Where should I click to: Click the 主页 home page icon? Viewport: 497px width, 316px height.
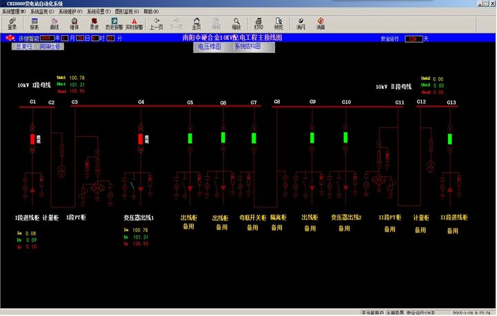tap(196, 24)
